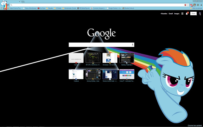Open the Design Product bookmark
The image size is (203, 127).
pos(114,8)
